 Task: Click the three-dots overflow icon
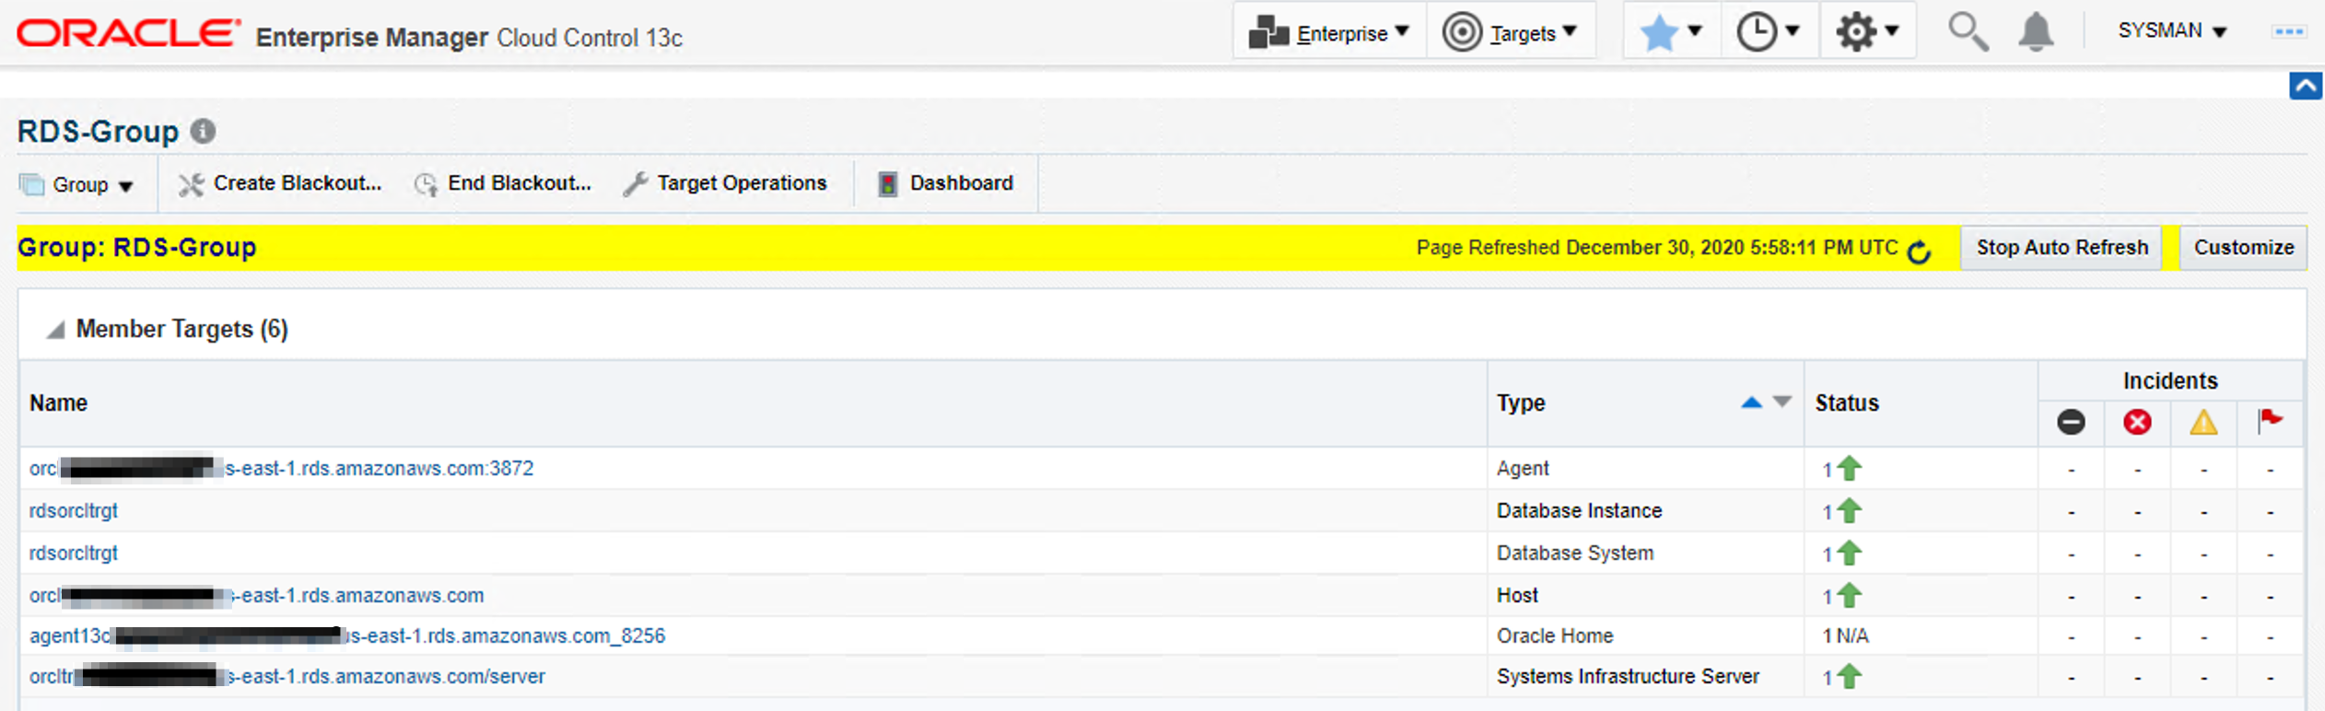[x=2289, y=31]
